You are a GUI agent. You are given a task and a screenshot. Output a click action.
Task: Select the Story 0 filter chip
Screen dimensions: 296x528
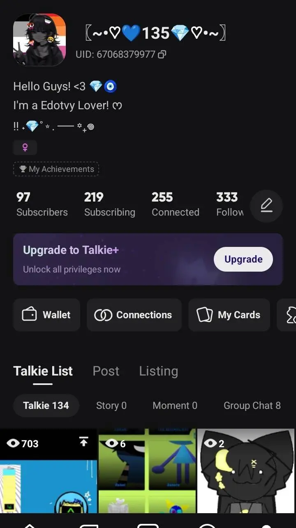[x=111, y=406]
